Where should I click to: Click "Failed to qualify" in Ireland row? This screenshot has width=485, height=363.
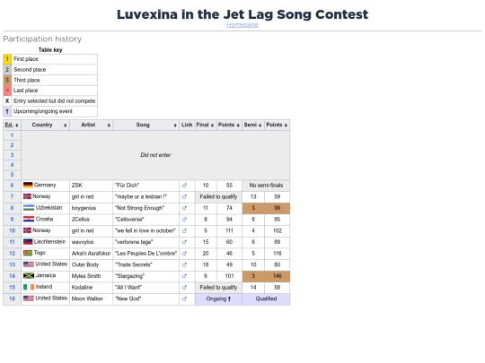[x=218, y=288]
